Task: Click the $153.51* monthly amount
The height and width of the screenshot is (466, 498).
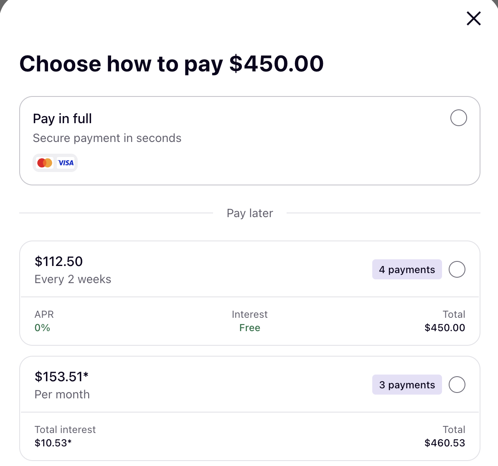Action: 61,377
